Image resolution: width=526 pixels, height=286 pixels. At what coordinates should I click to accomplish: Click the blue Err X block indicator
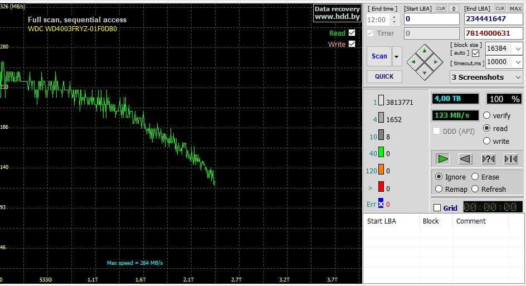tap(381, 203)
